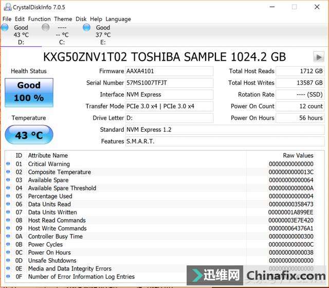Click status dot of Power On Hours attribute row
This screenshot has height=288, width=329.
coord(8,252)
